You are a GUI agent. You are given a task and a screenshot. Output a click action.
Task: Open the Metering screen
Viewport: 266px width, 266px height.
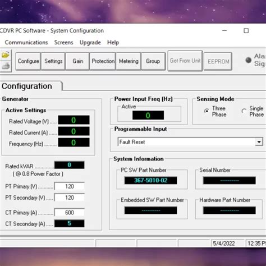pos(129,61)
